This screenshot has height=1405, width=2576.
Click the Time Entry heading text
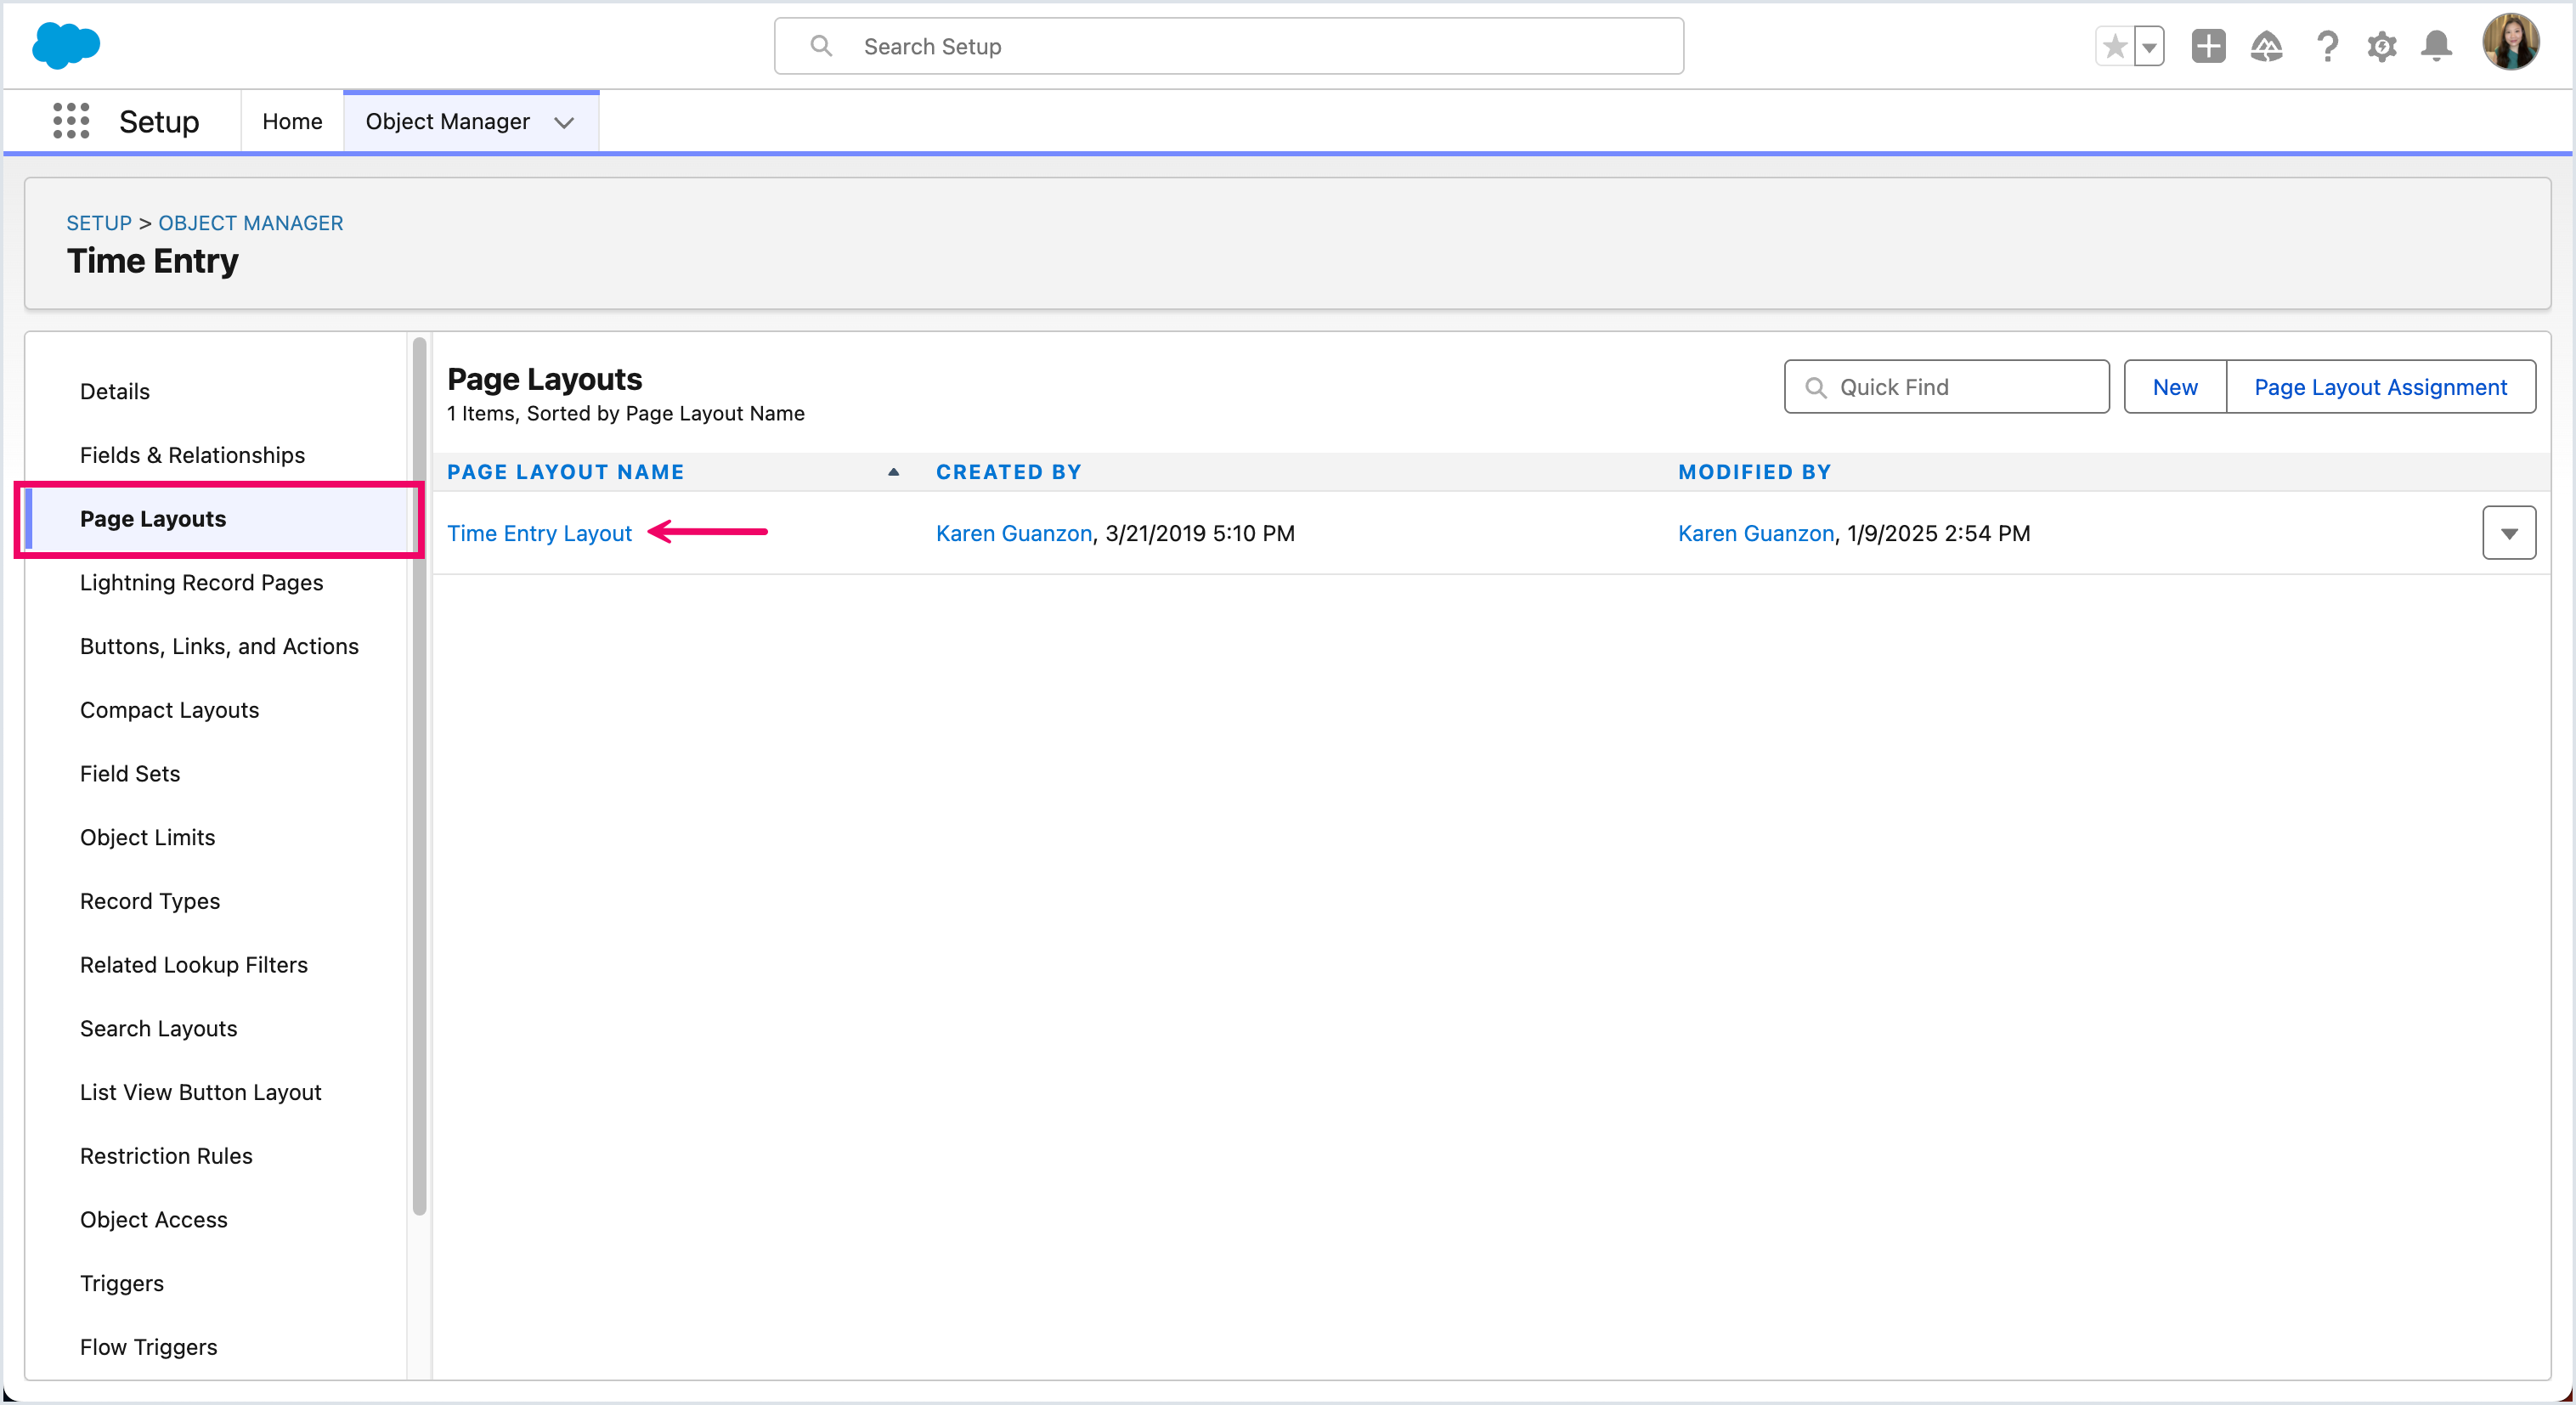[x=152, y=261]
